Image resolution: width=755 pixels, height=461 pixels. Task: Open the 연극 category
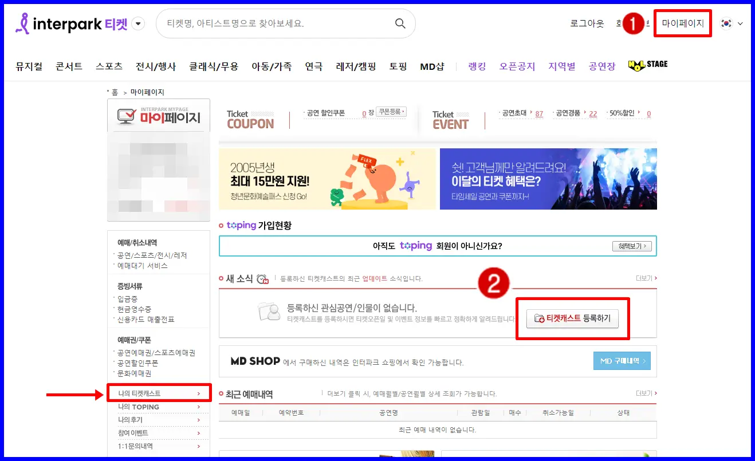313,66
